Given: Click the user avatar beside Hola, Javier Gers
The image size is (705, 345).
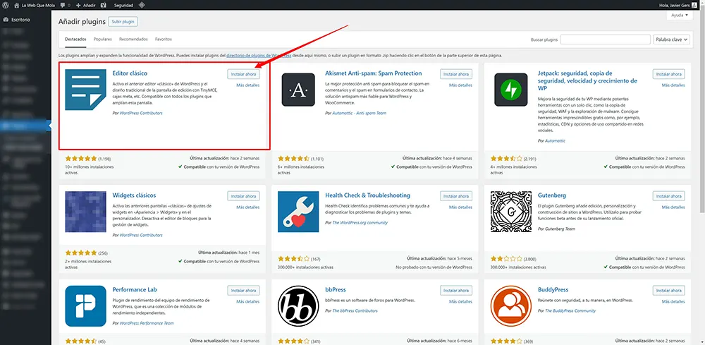Looking at the screenshot, I should tap(698, 5).
